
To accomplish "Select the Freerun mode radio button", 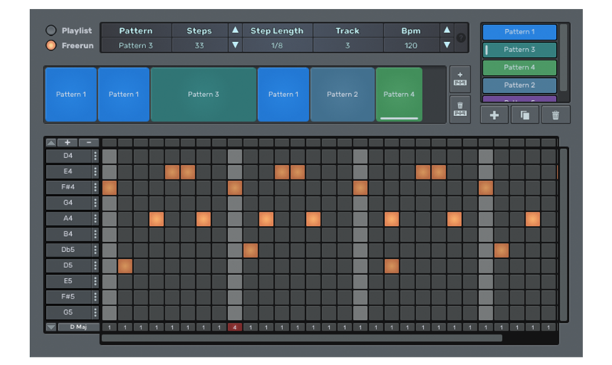I will coord(51,45).
